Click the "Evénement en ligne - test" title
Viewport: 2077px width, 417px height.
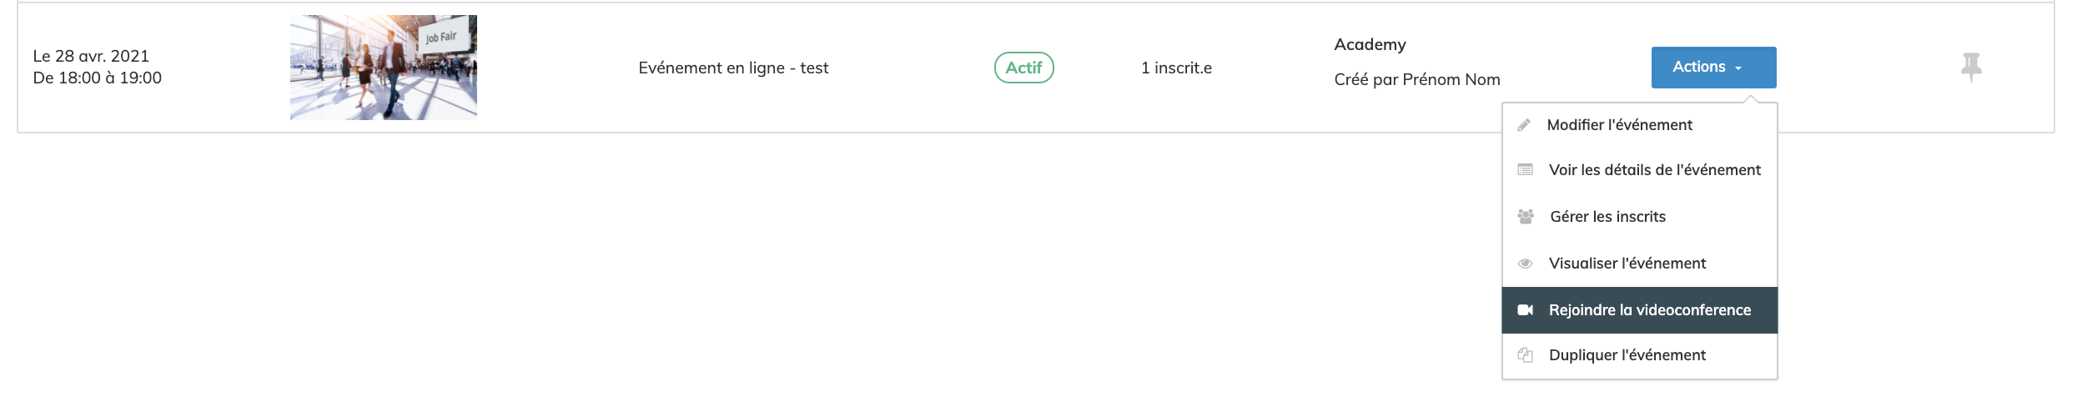point(733,68)
